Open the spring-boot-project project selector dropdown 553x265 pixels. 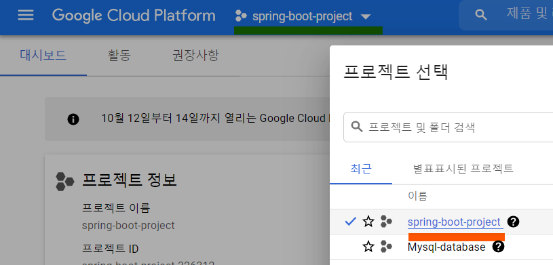(303, 16)
